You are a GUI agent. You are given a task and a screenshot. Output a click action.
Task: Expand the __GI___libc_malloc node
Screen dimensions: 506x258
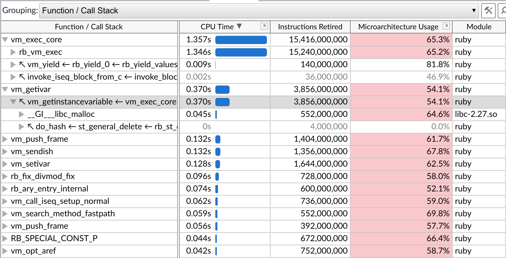click(21, 114)
